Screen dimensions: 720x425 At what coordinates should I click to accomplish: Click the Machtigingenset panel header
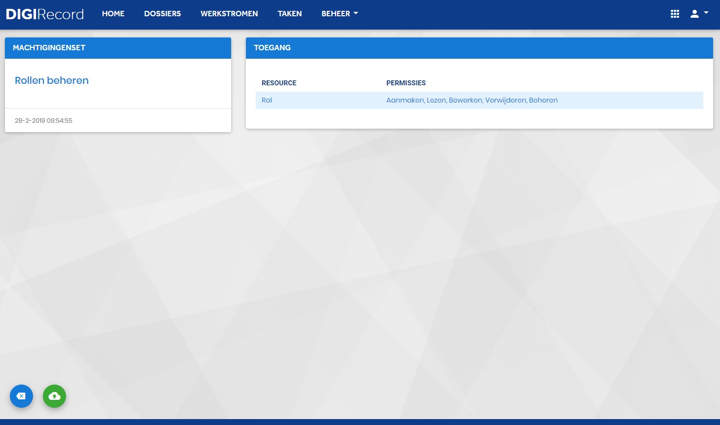pos(118,48)
